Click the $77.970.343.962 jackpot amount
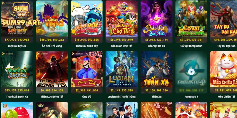 17,40
